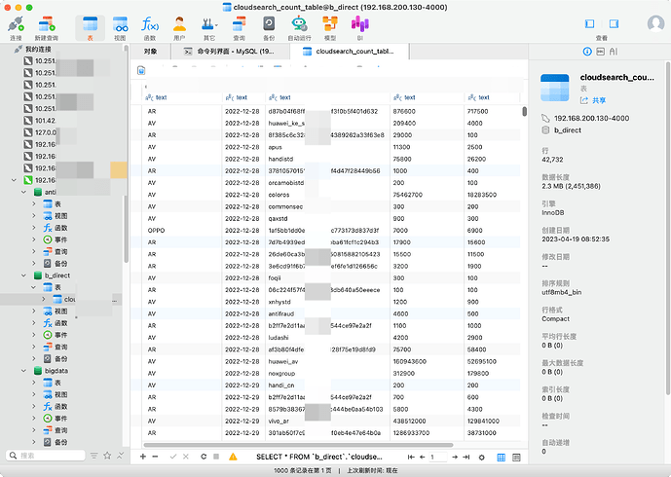Click the 连接 (Connection) toolbar icon
671x477 pixels.
[x=16, y=28]
